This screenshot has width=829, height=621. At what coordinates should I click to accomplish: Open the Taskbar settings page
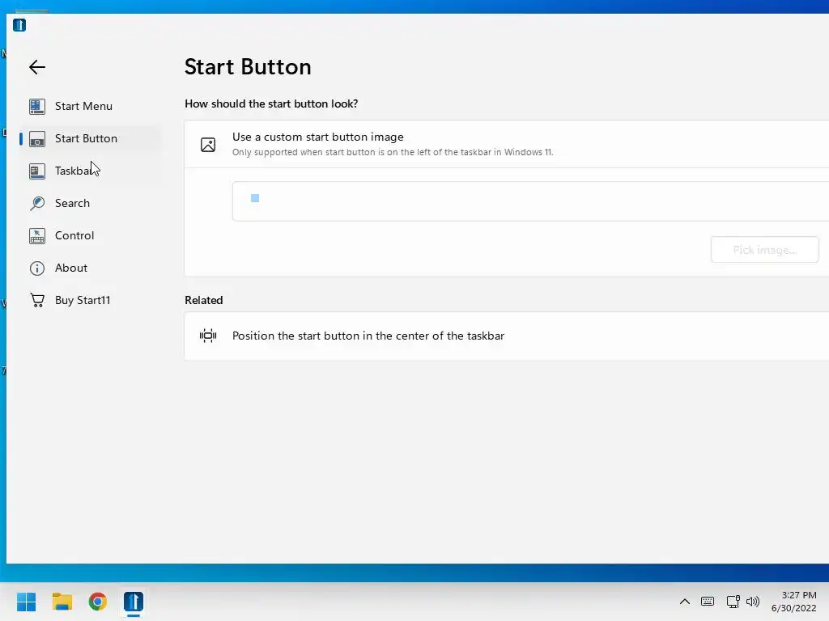pos(90,171)
